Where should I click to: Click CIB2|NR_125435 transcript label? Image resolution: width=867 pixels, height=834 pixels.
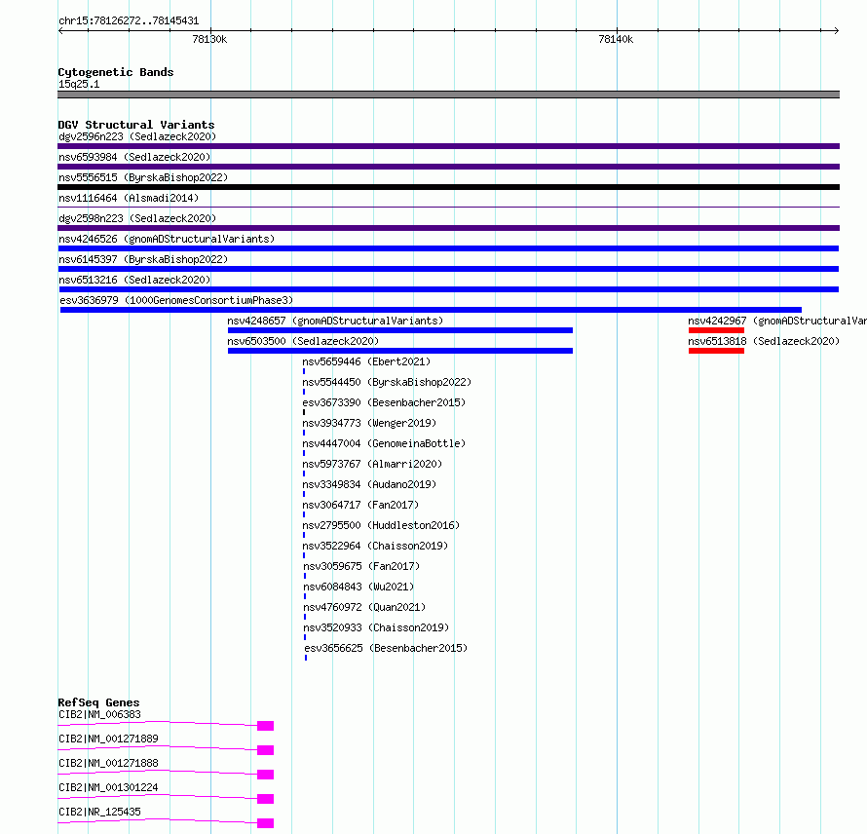pyautogui.click(x=99, y=812)
